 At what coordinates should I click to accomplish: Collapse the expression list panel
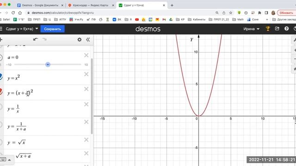[x=88, y=40]
